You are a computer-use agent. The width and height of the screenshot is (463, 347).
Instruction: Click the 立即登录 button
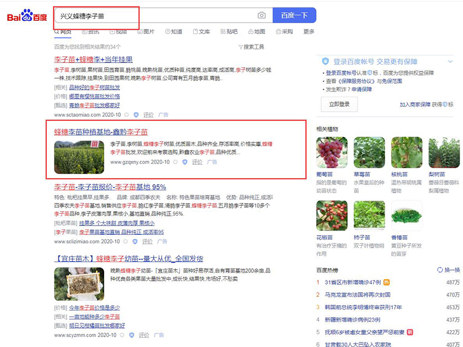pyautogui.click(x=339, y=104)
